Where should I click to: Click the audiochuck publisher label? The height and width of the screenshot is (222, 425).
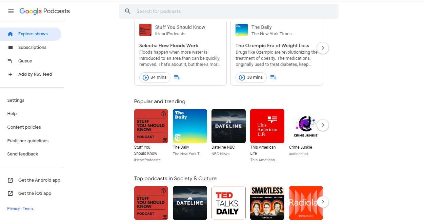(299, 154)
